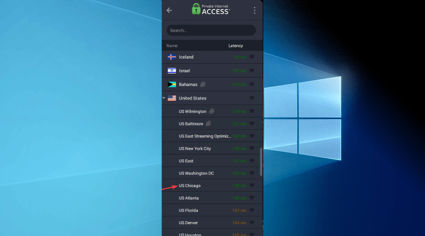Connect to US Chicago
Viewport: 425px width, 236px height.
tap(212, 185)
